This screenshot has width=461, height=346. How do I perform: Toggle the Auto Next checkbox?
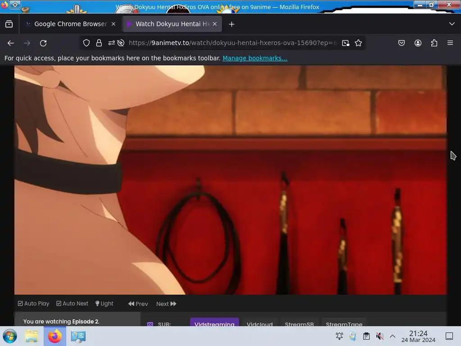tap(72, 303)
